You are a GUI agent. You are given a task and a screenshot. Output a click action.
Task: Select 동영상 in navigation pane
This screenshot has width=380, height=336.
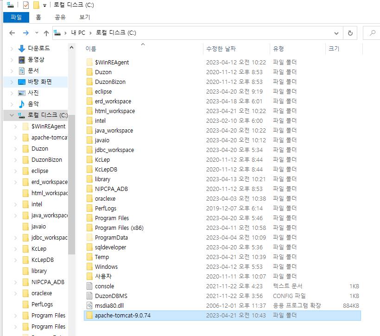click(x=36, y=59)
